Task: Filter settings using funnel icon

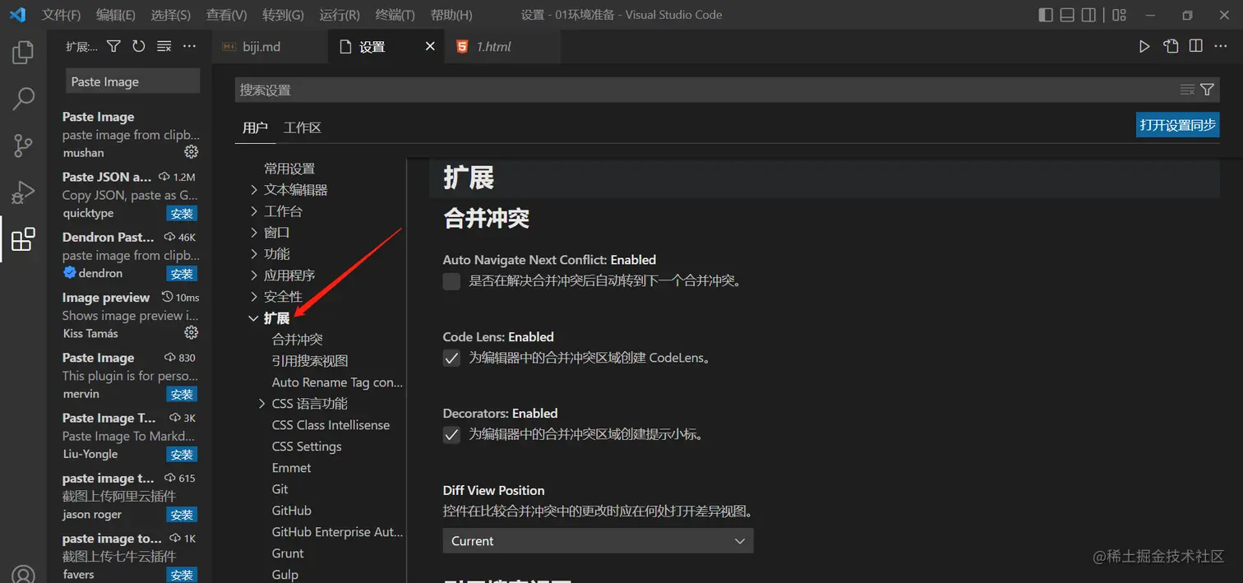Action: click(x=1207, y=90)
